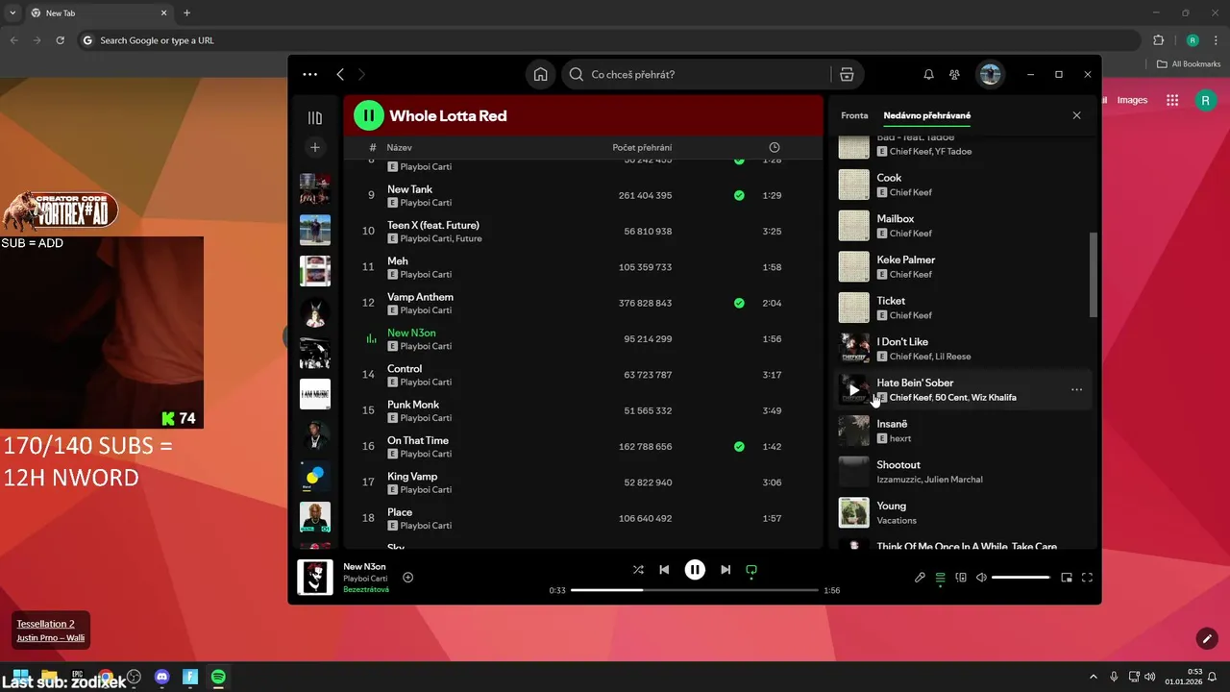The image size is (1230, 692).
Task: Open the Lil Reese artist link
Action: pos(953,357)
